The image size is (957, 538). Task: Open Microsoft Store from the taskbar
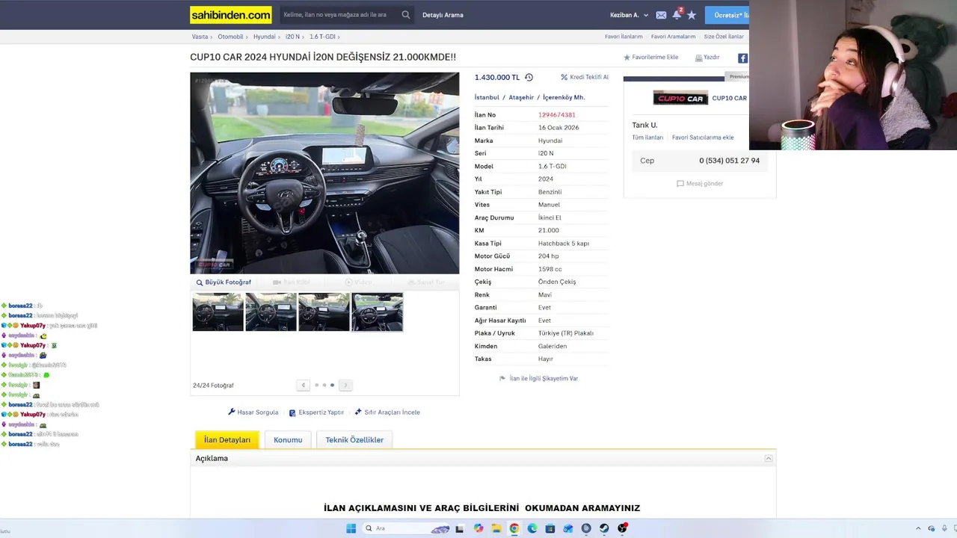point(550,528)
